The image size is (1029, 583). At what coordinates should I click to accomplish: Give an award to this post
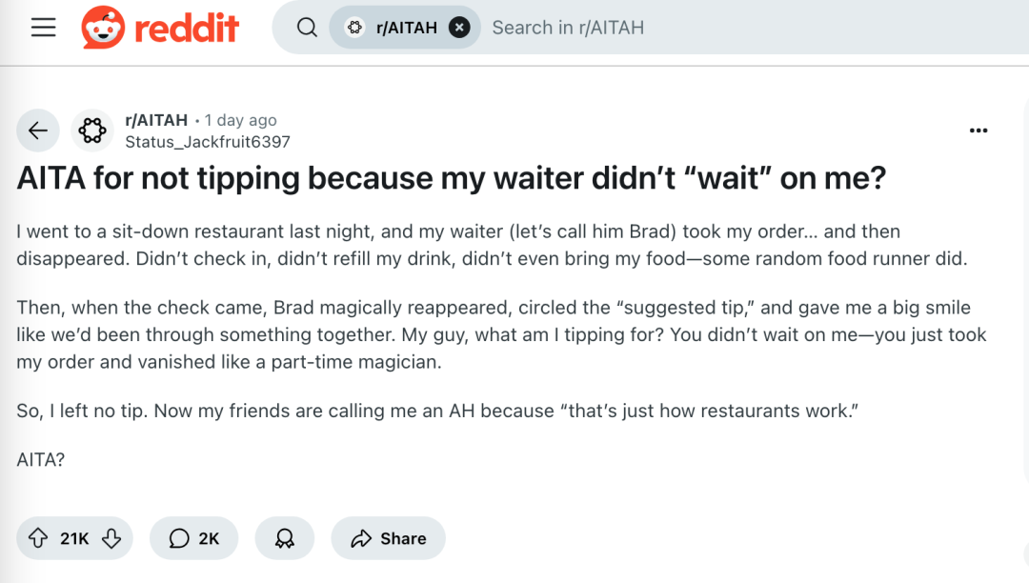[x=285, y=538]
